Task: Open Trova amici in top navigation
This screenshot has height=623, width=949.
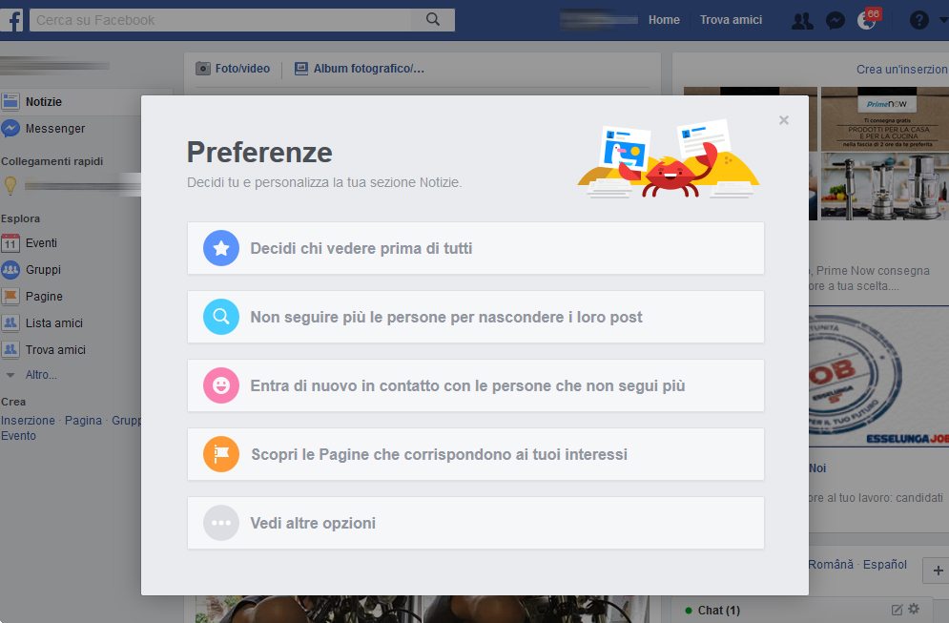Action: click(731, 20)
